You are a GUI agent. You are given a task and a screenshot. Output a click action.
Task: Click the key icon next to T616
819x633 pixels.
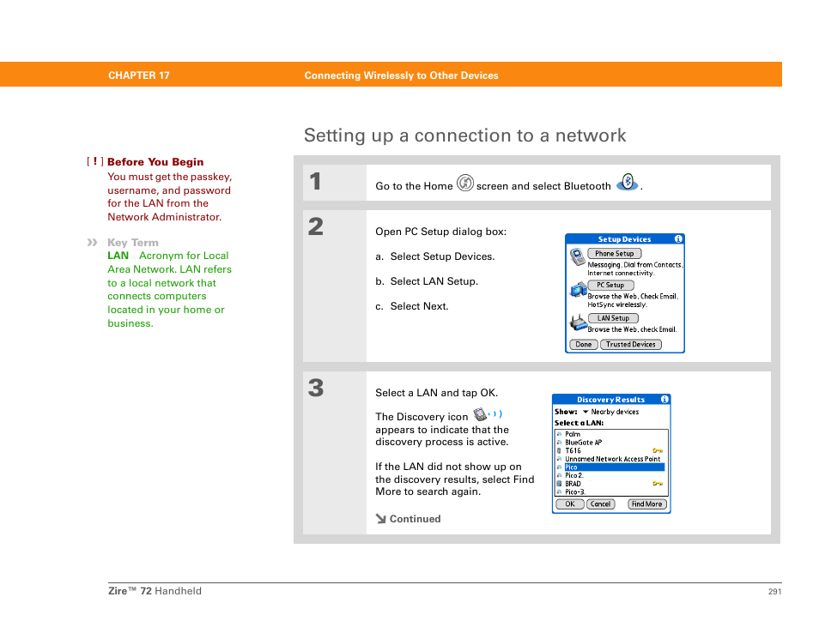tap(657, 450)
